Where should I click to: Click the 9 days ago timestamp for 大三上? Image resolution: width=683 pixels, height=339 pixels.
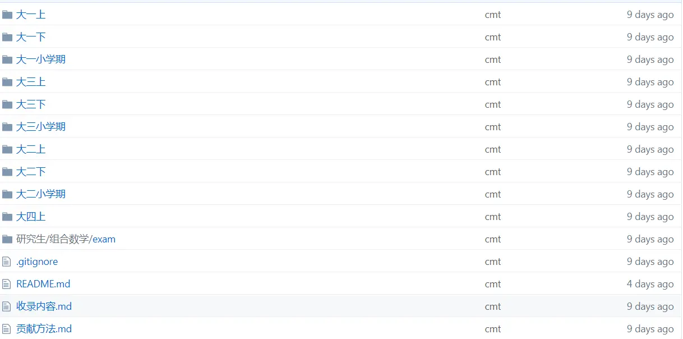(x=650, y=82)
